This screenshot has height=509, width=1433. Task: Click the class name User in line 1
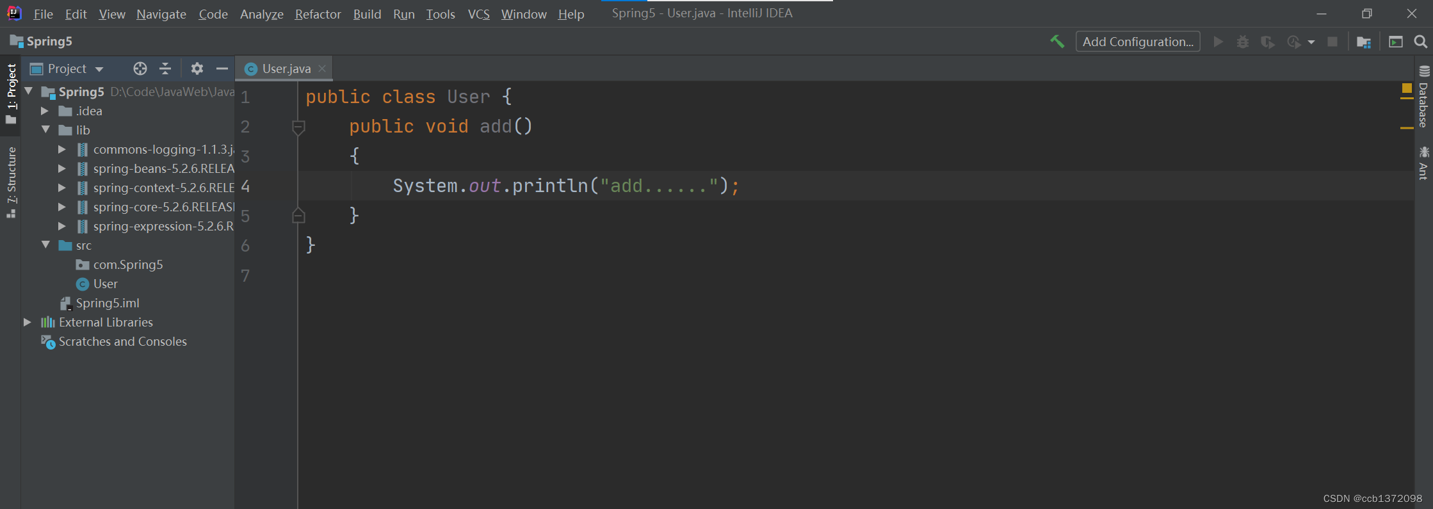[x=469, y=97]
